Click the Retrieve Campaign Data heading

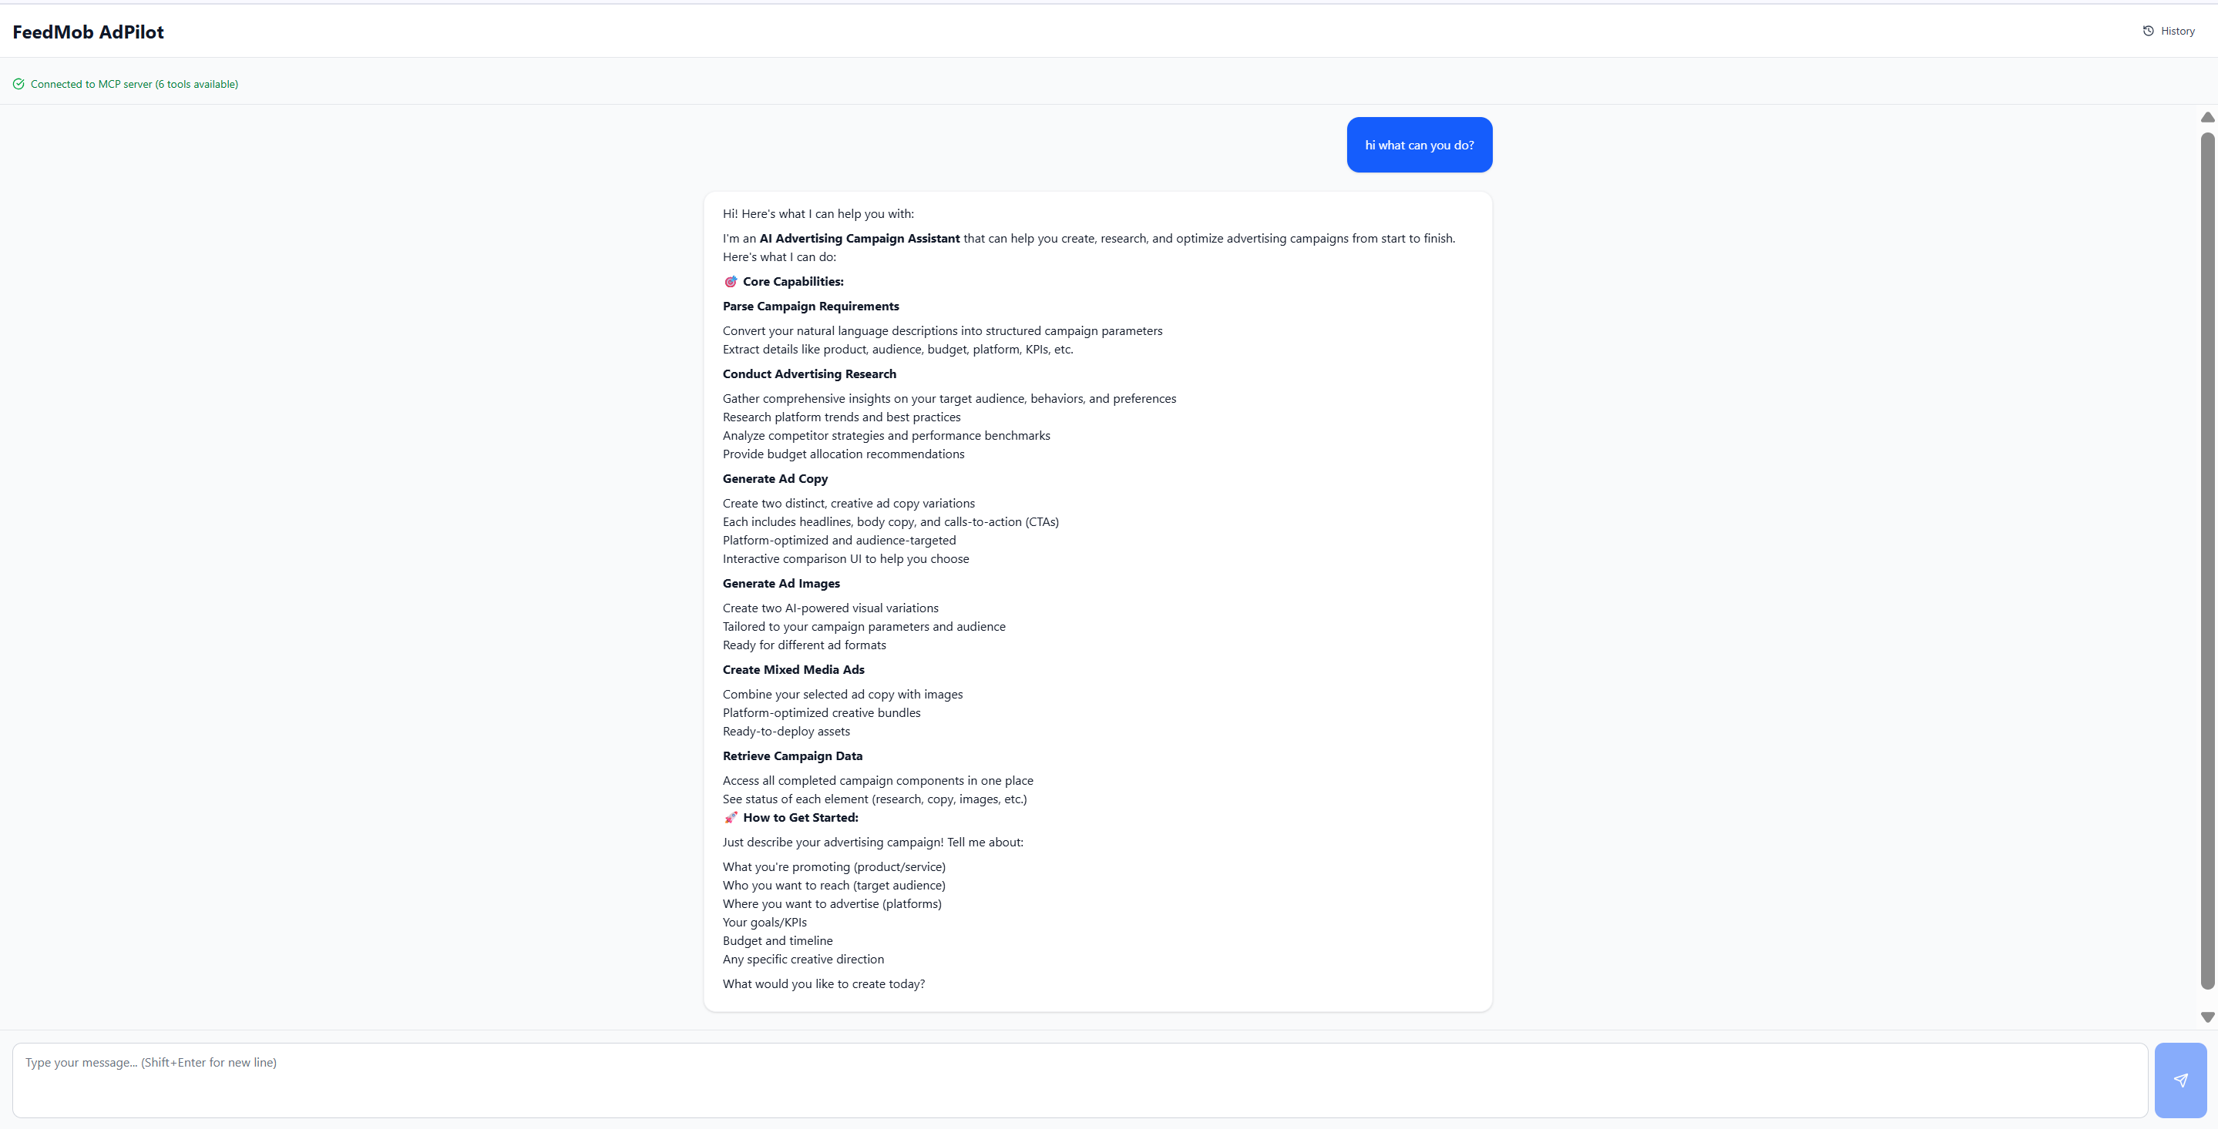791,755
